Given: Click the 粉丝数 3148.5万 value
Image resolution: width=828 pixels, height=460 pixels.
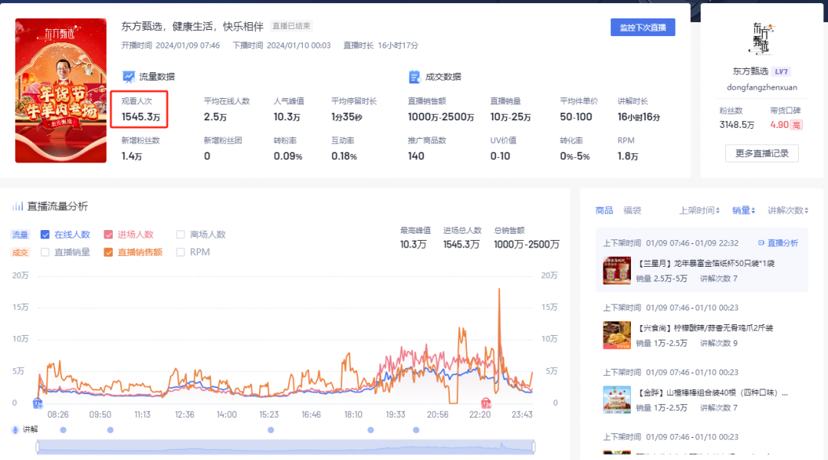Looking at the screenshot, I should point(737,125).
